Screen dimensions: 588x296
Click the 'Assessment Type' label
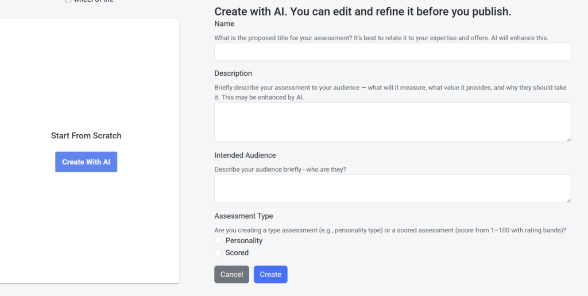243,216
